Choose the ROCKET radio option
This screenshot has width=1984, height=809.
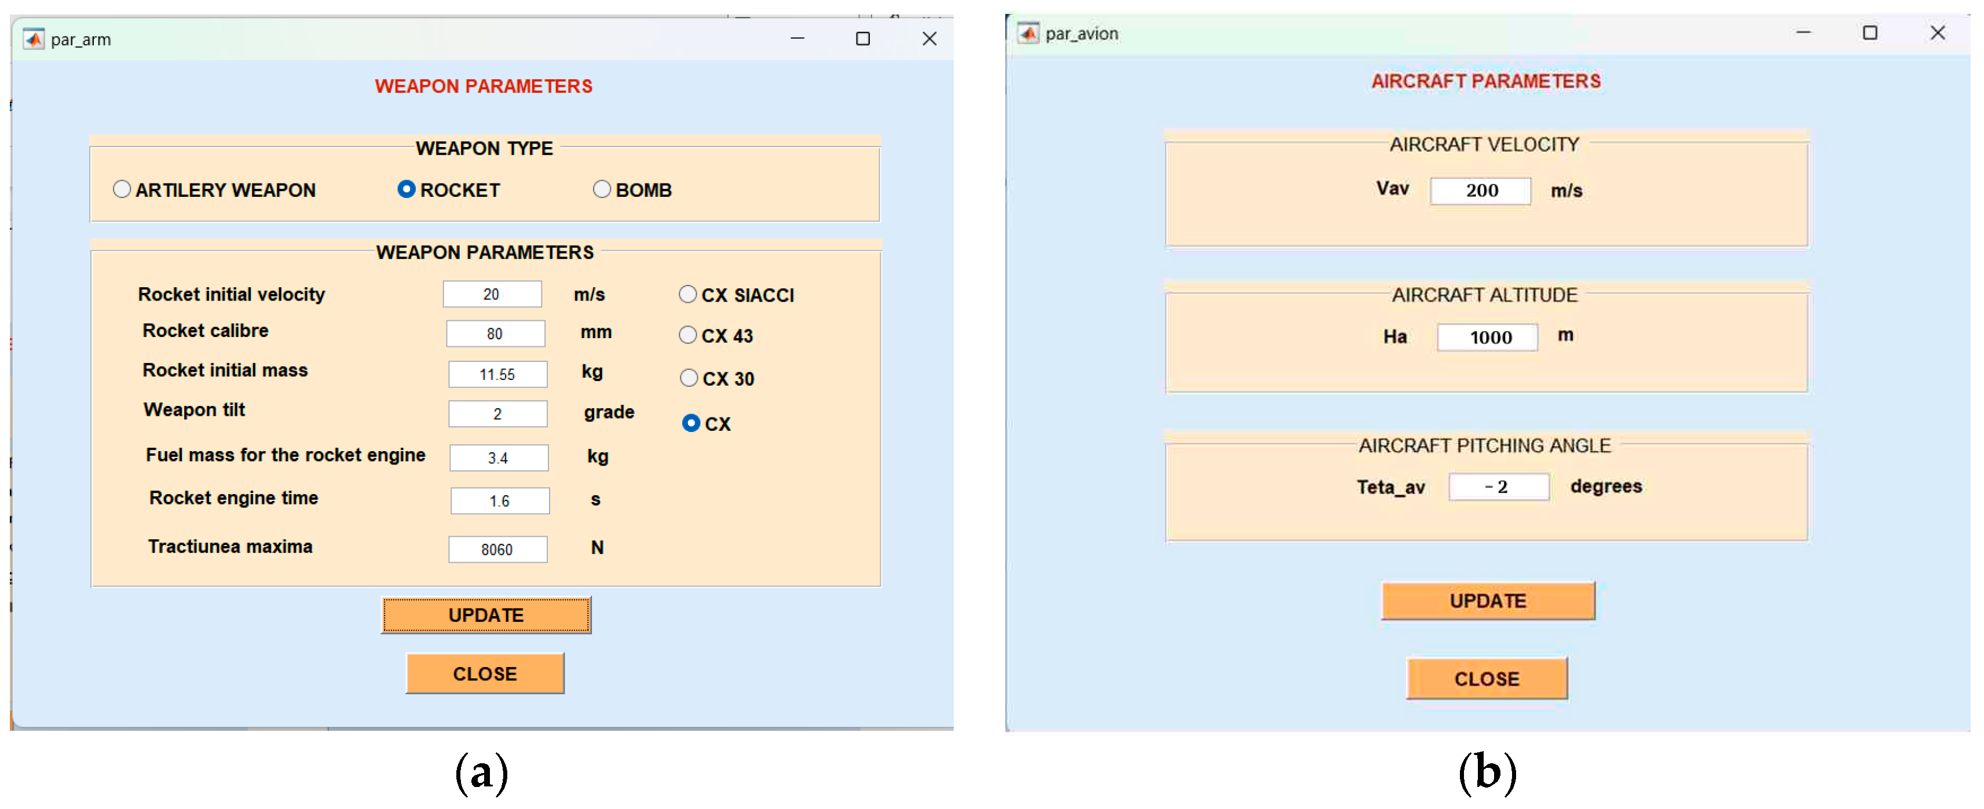(406, 189)
